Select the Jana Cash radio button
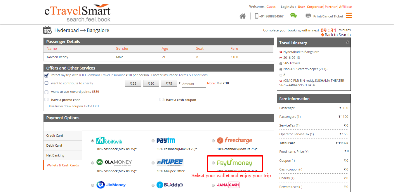 [x=213, y=185]
